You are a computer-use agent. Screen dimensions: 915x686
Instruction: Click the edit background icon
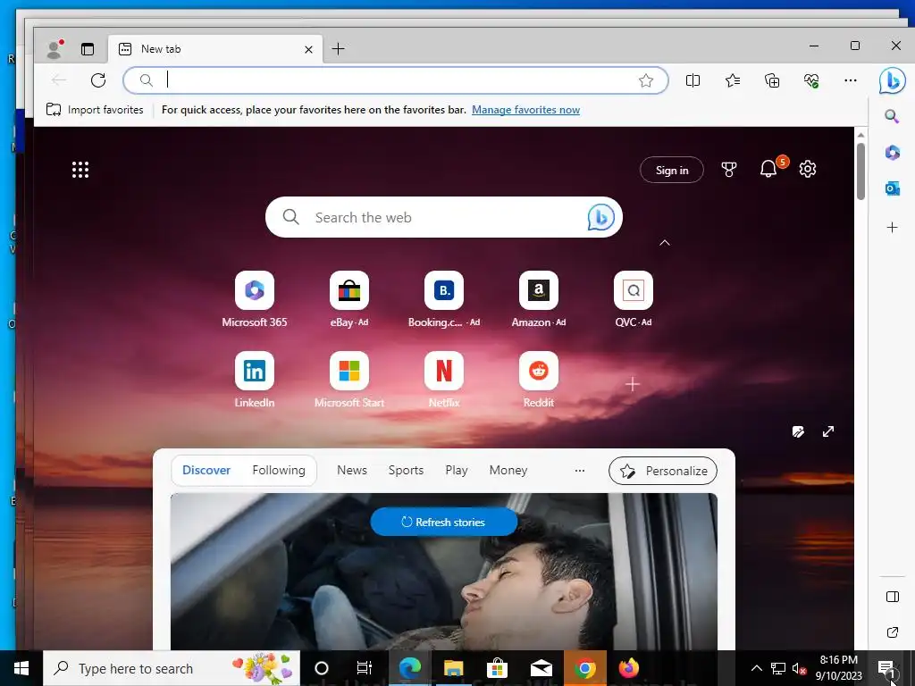(798, 431)
